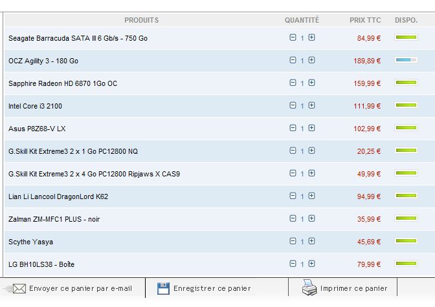Decrease quantity of OCZ Agility 3
This screenshot has width=435, height=307.
tap(293, 60)
